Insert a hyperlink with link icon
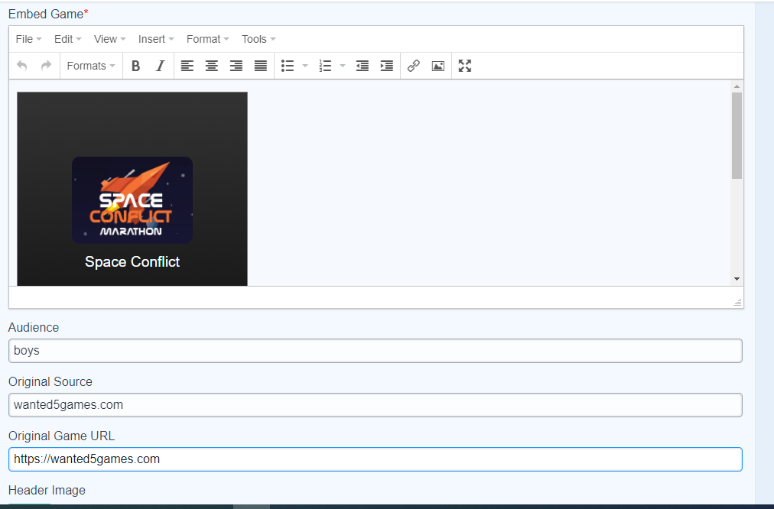 tap(414, 66)
